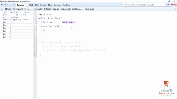Click the 'console.log(i);' line
This screenshot has height=99, width=177.
coord(51,26)
